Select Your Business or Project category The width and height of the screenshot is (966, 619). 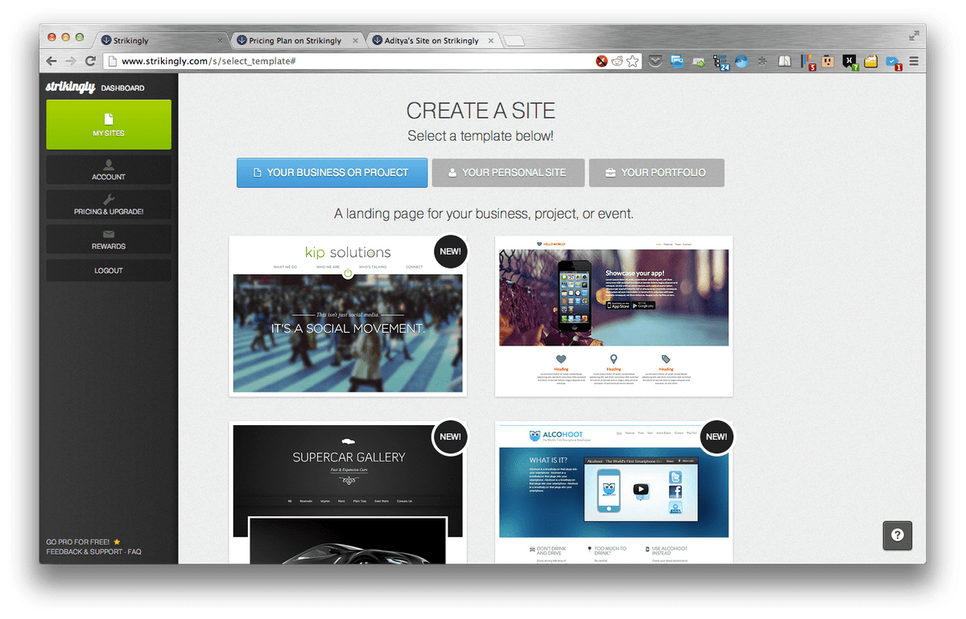(332, 172)
